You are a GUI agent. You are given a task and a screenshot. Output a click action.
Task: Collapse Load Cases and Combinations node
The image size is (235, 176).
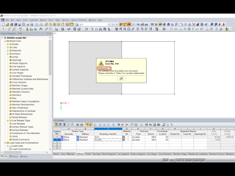[x=5, y=143]
